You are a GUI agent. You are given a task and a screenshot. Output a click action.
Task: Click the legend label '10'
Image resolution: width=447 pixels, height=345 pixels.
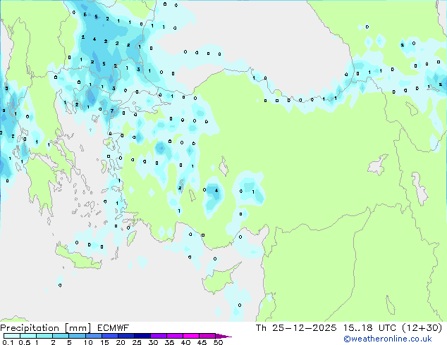88,342
